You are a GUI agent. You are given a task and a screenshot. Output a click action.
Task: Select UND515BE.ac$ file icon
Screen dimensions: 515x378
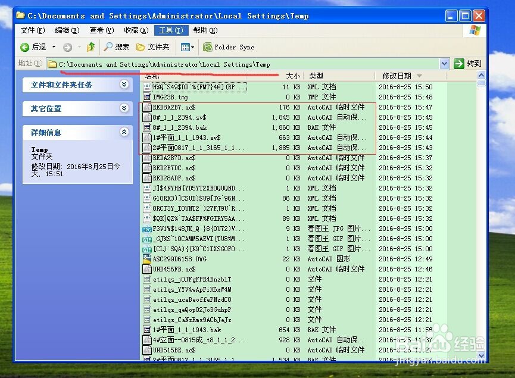pyautogui.click(x=147, y=351)
